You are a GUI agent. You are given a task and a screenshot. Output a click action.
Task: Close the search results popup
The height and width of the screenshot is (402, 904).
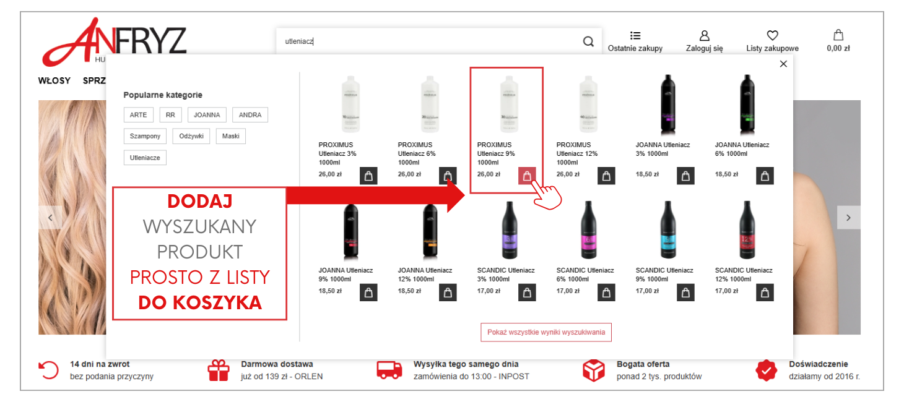[x=783, y=64]
